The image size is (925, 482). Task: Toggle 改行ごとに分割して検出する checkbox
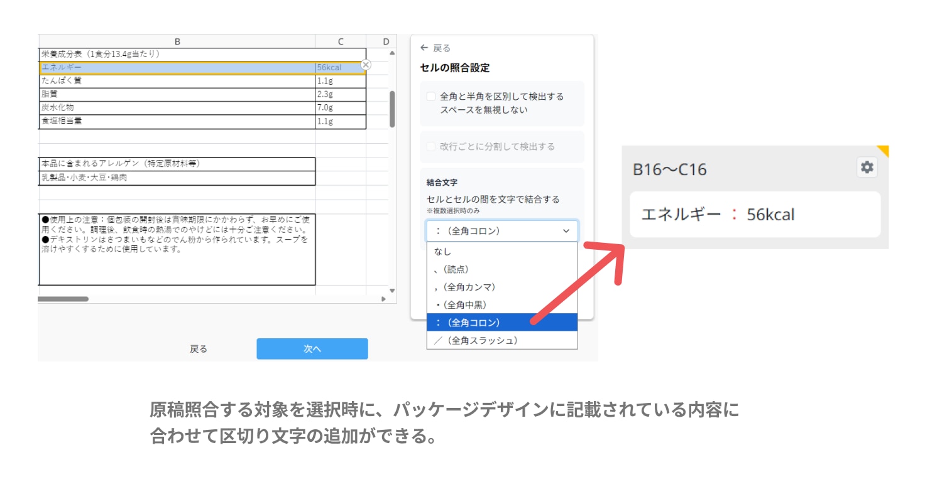click(431, 146)
